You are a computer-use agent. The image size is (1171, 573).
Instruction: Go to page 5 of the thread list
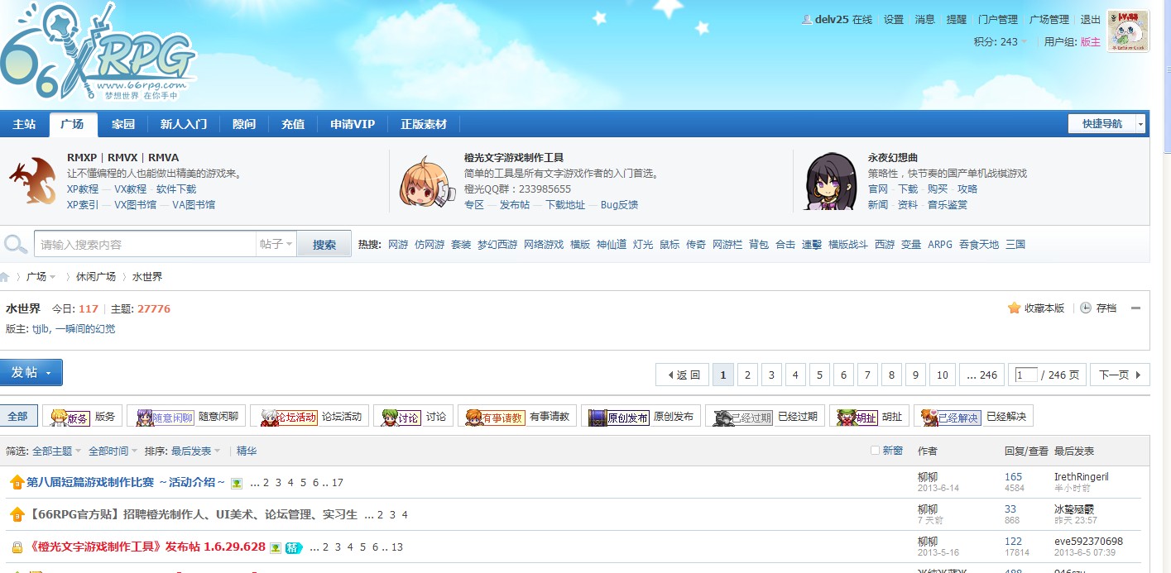point(819,375)
